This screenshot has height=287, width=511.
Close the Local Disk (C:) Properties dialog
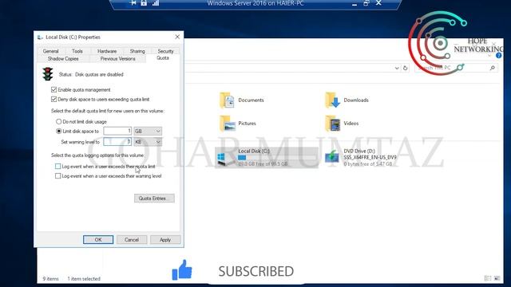pos(177,37)
